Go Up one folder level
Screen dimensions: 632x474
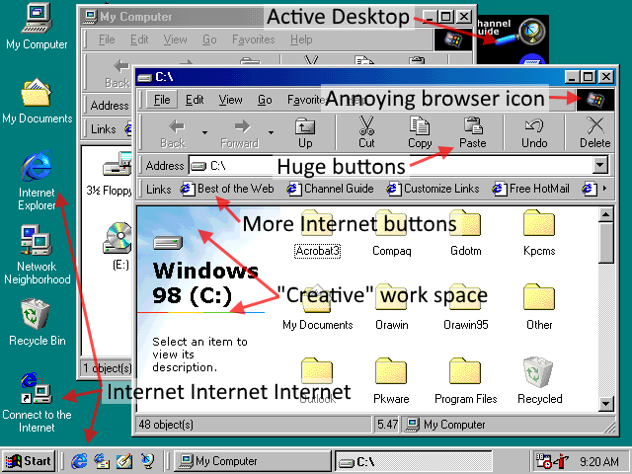(305, 133)
